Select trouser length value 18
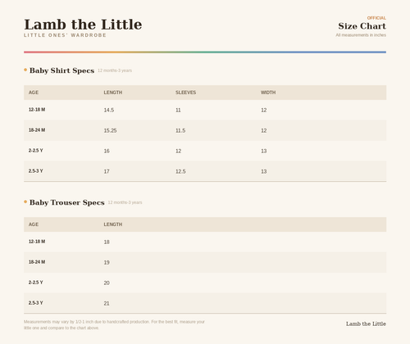The width and height of the screenshot is (410, 344). tap(107, 242)
